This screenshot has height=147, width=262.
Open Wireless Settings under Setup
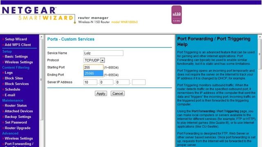point(19,62)
